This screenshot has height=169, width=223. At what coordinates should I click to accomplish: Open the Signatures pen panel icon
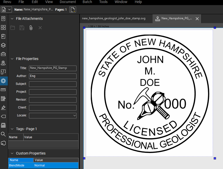point(3,107)
